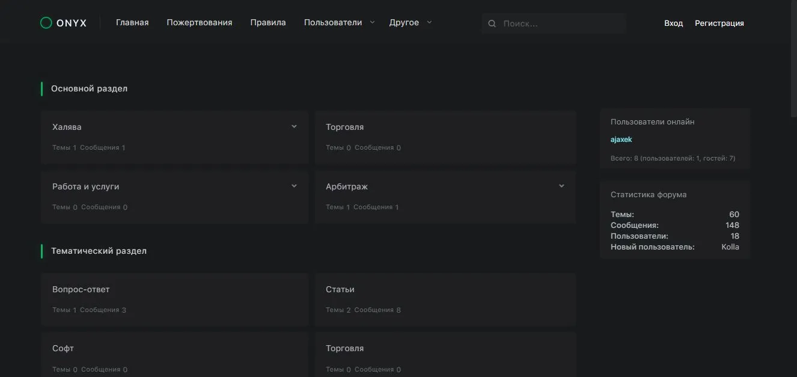Open online user ajaxek's profile

pyautogui.click(x=621, y=139)
